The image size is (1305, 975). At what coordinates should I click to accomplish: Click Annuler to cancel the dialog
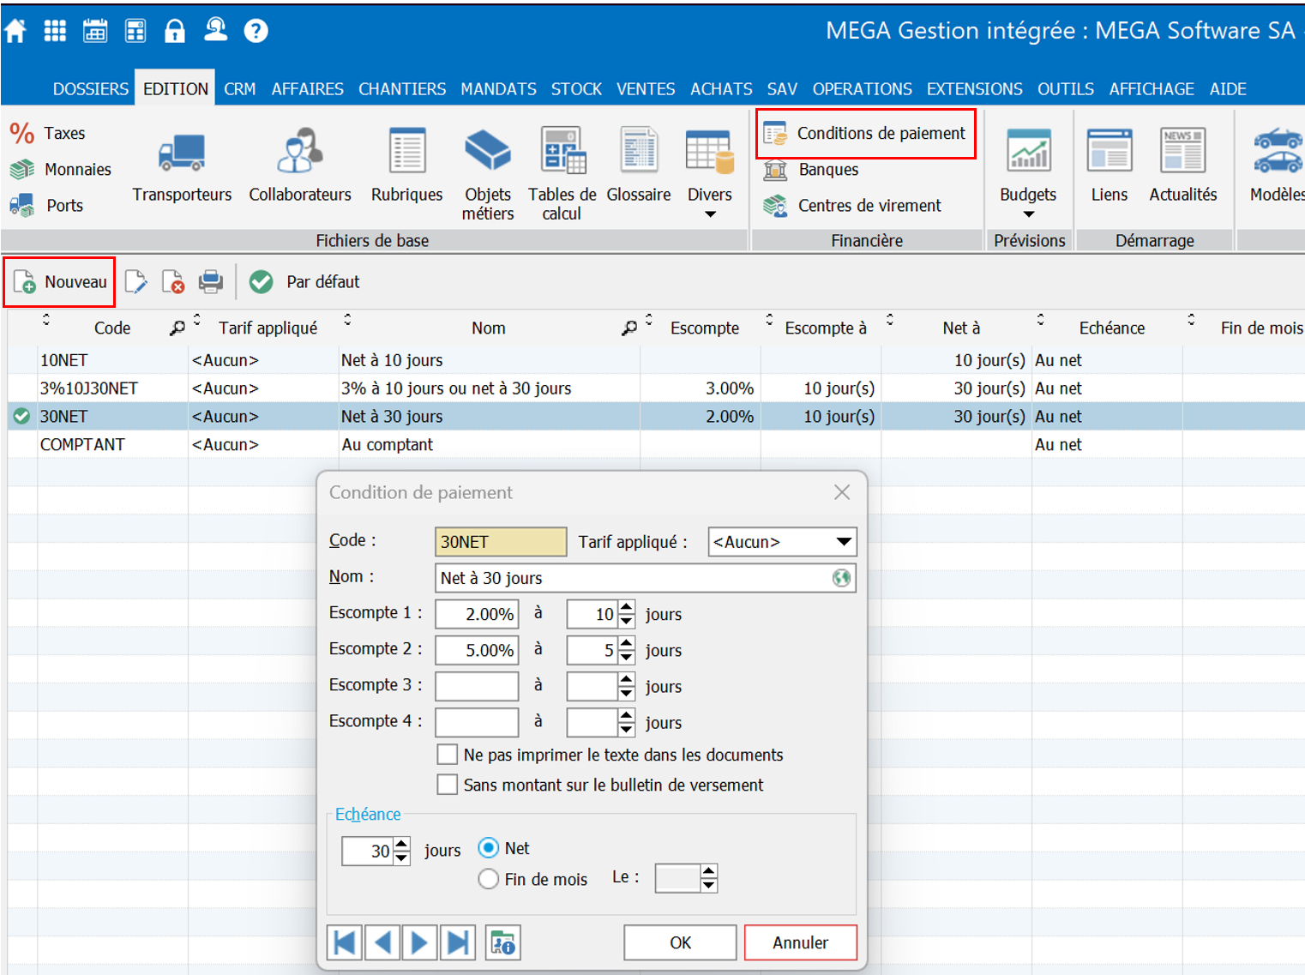click(801, 942)
